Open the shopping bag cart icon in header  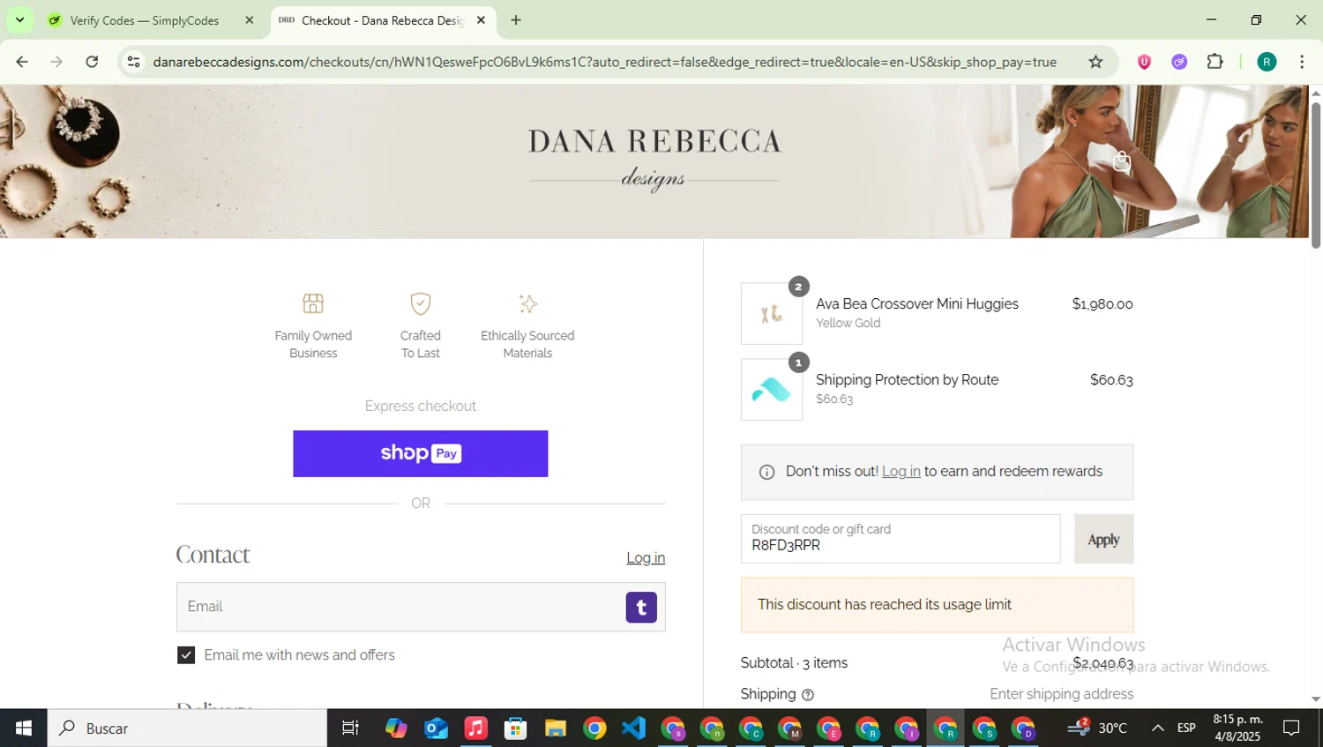pos(1122,161)
